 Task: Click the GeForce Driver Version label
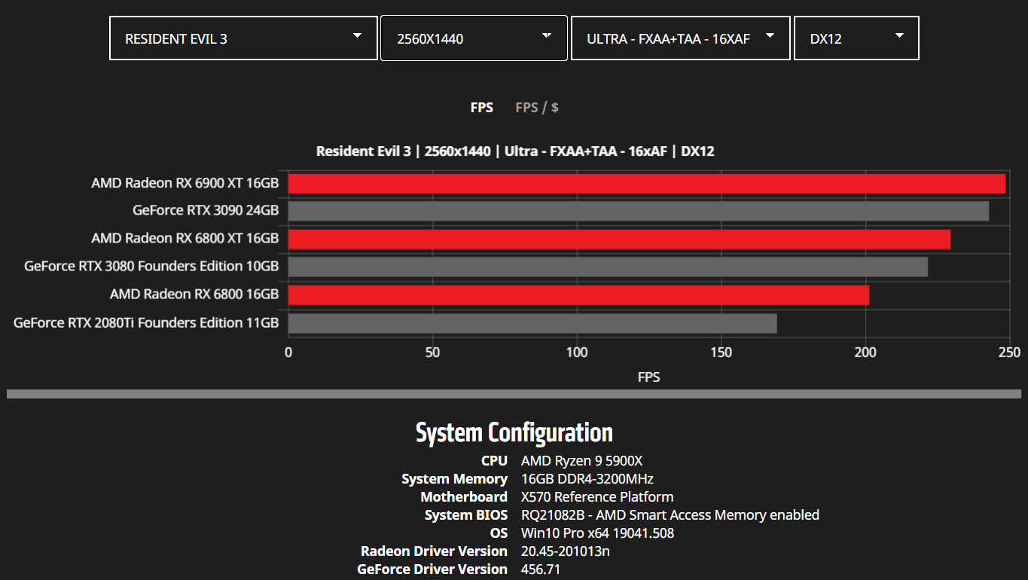pyautogui.click(x=432, y=569)
